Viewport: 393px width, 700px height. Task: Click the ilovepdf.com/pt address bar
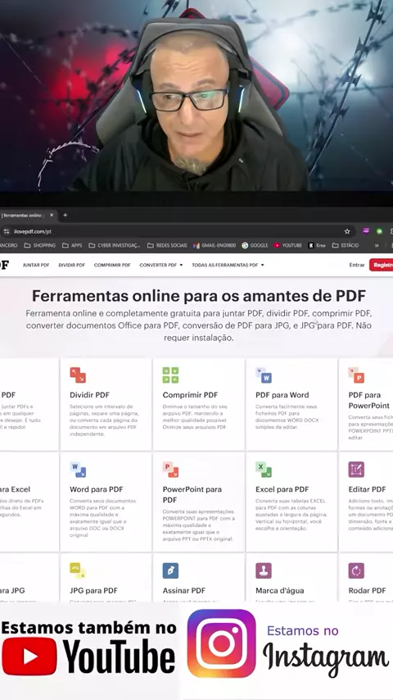(178, 231)
